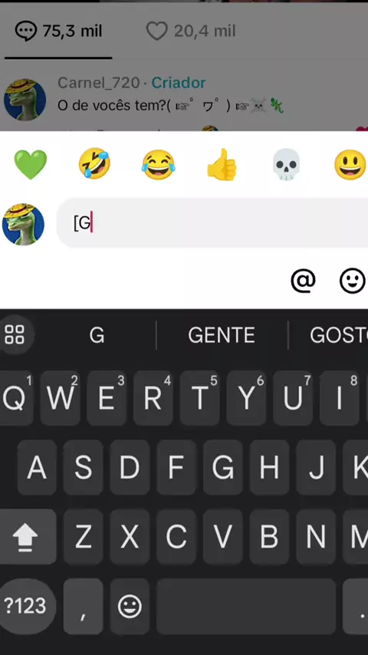Image resolution: width=368 pixels, height=655 pixels.
Task: Open keyboard tools grid icon
Action: click(15, 334)
